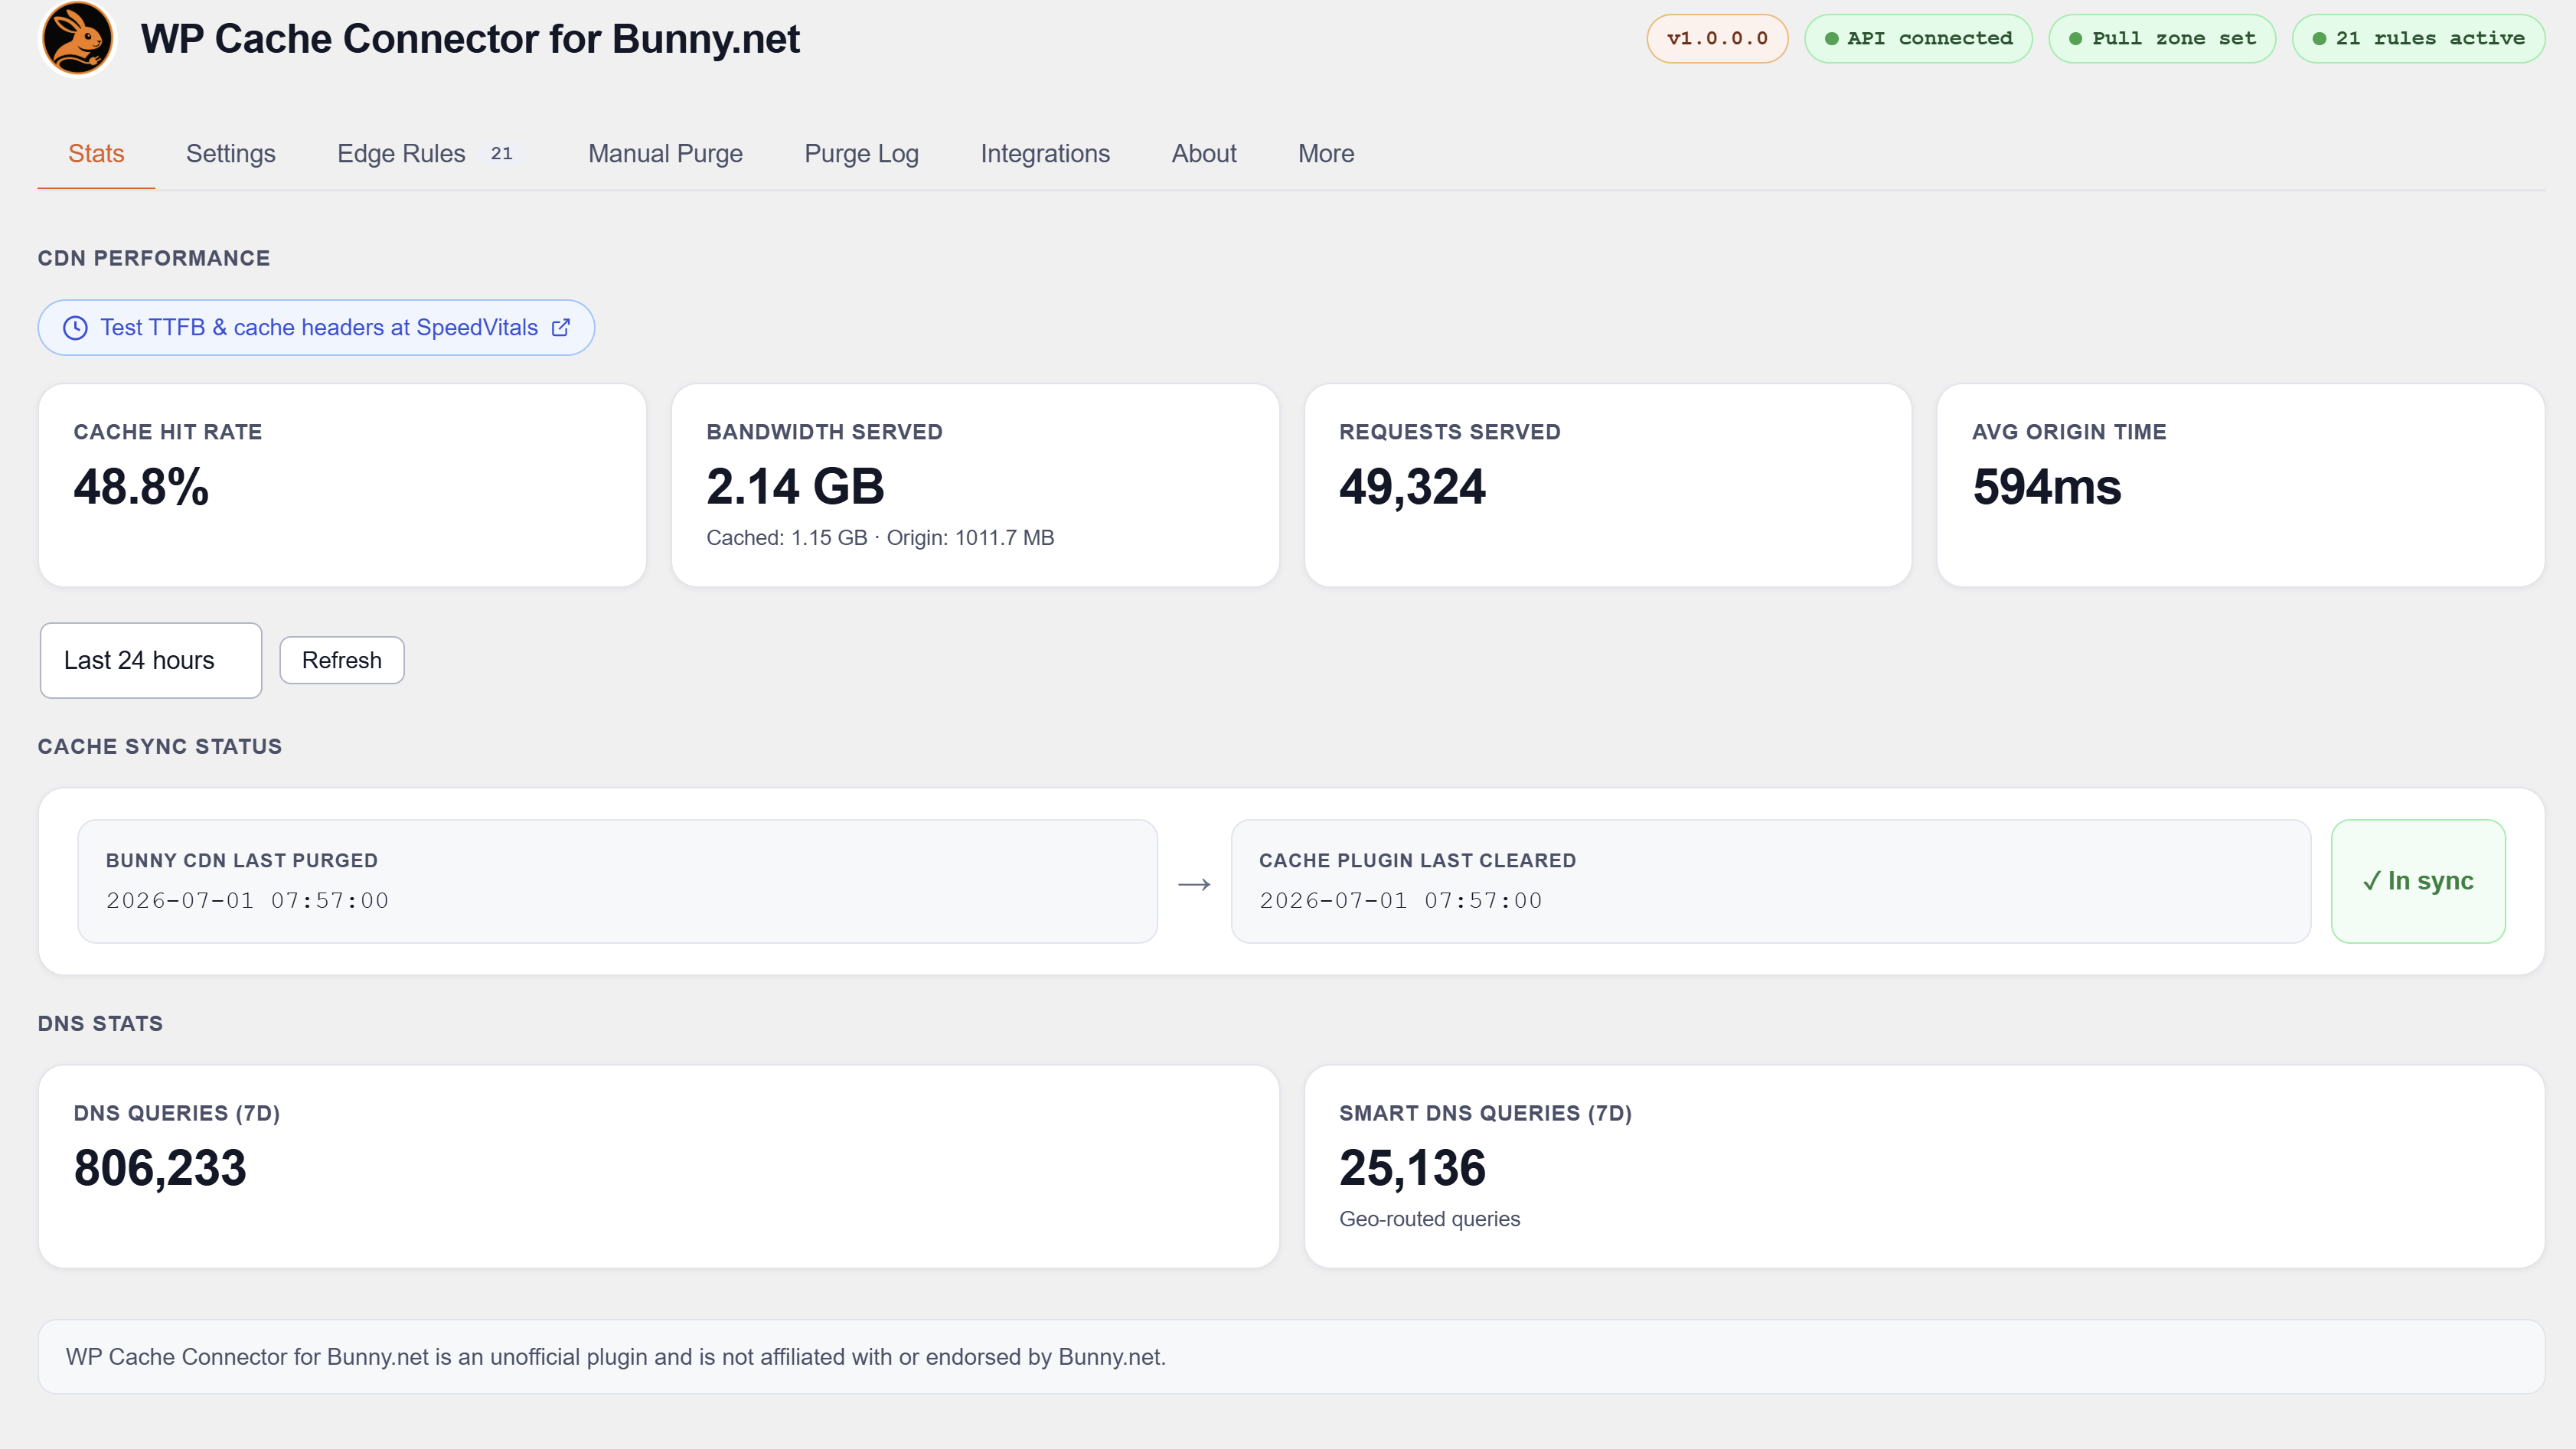2576x1449 pixels.
Task: Go to the Manual Purge tab
Action: [665, 154]
